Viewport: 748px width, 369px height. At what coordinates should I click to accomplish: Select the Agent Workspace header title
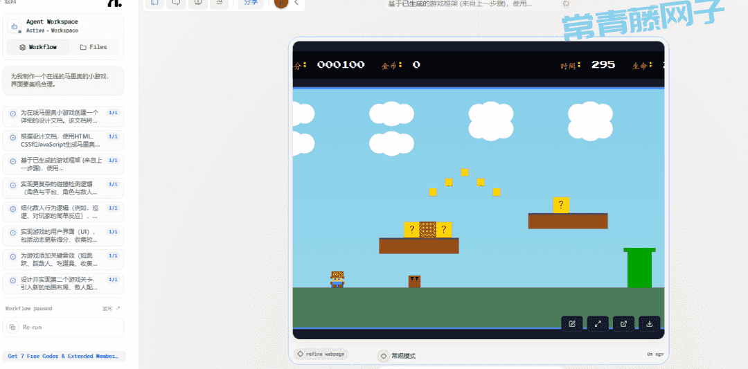(x=52, y=22)
